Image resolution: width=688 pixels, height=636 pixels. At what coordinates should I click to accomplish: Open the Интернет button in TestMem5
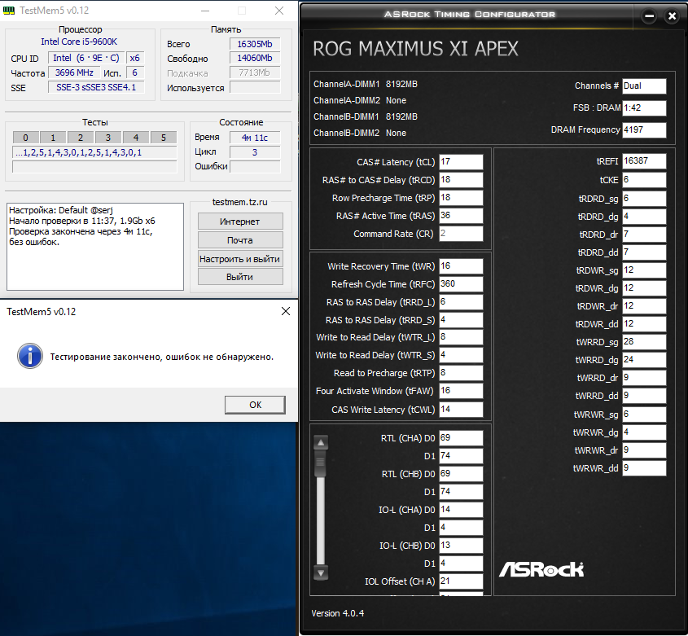240,222
